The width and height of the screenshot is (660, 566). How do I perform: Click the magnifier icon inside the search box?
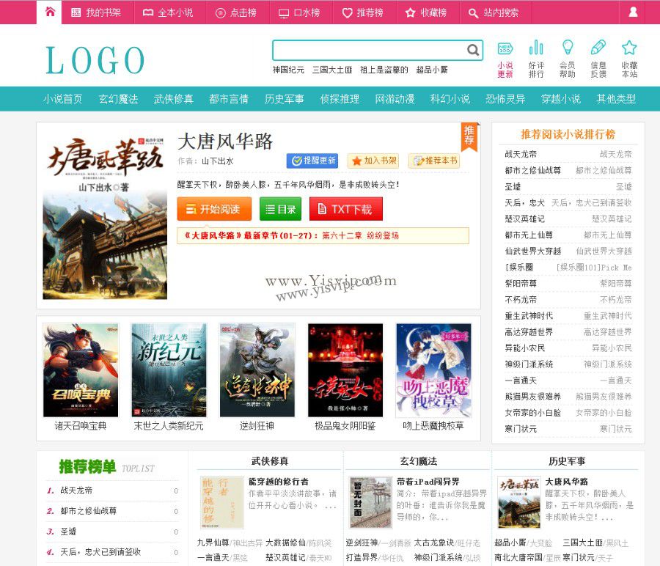click(x=473, y=50)
